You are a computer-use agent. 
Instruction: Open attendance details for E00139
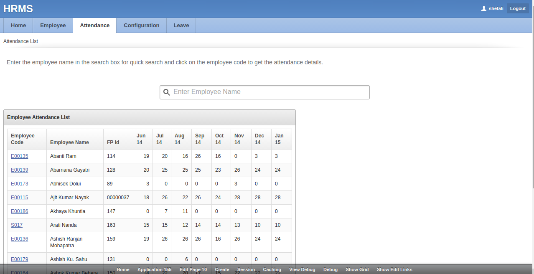[20, 170]
